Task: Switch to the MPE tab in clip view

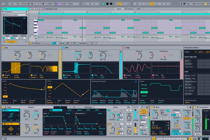Action: click(x=139, y=9)
